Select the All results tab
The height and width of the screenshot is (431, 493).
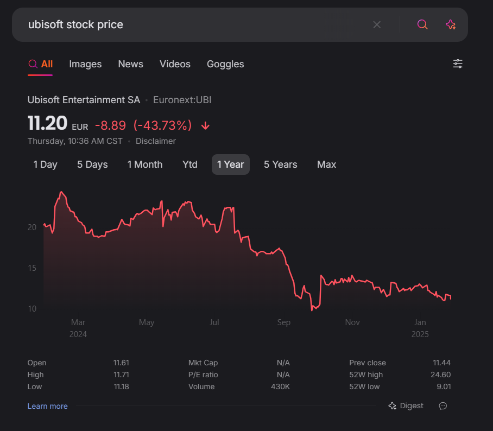[40, 64]
